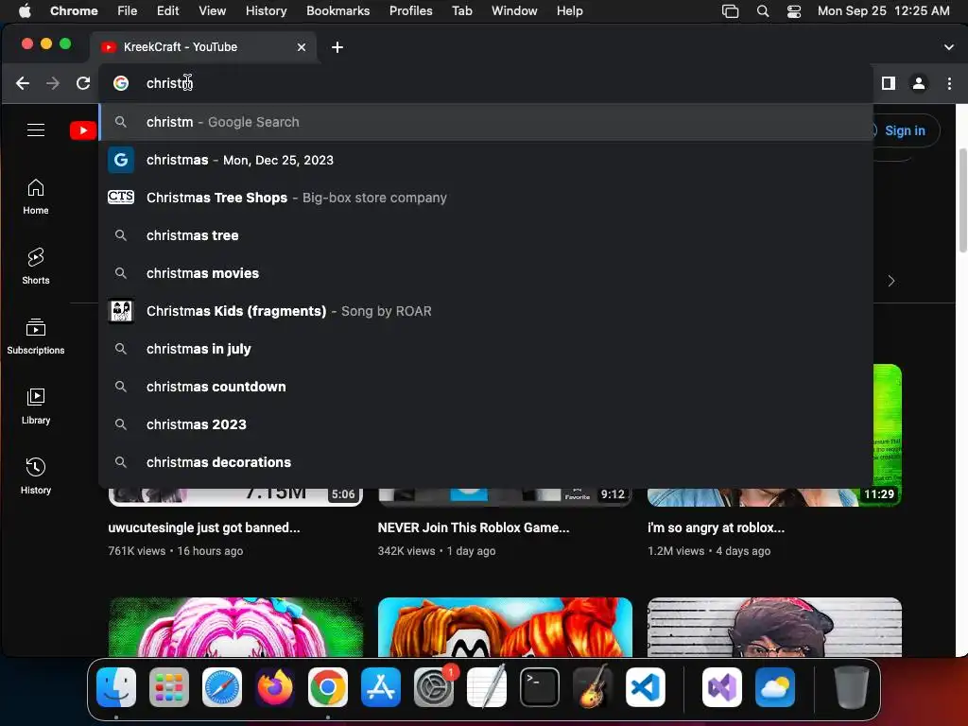Select 'christm - Google Search' suggestion

pyautogui.click(x=486, y=122)
